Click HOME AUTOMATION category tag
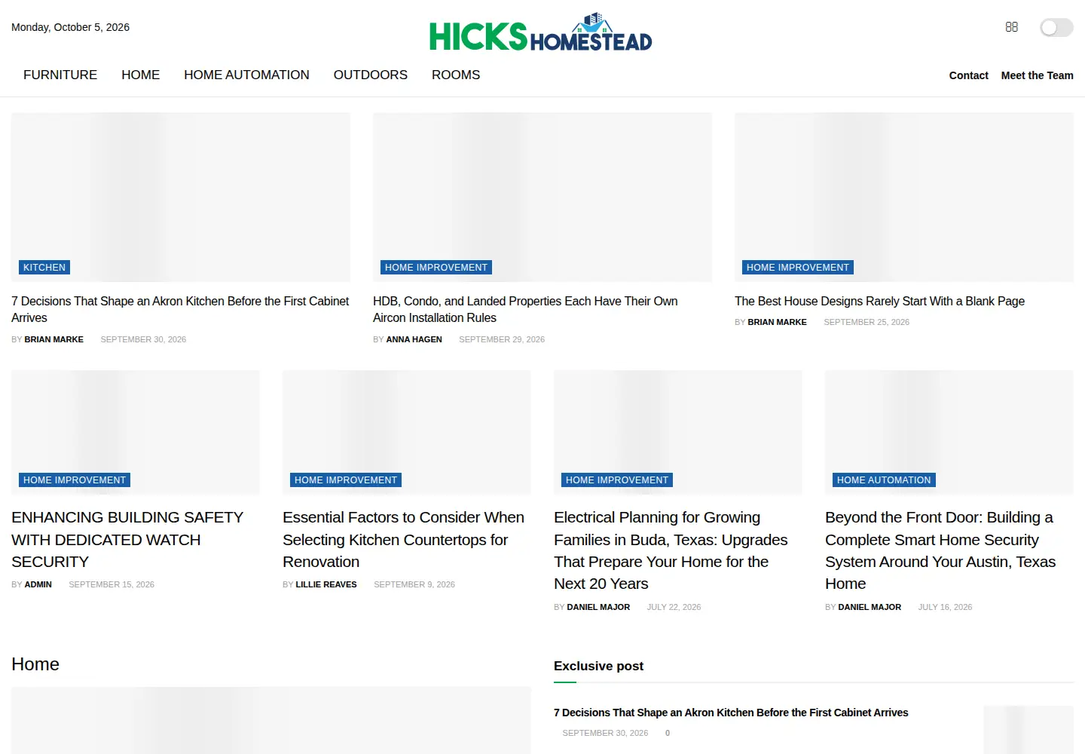This screenshot has width=1085, height=754. pos(884,480)
